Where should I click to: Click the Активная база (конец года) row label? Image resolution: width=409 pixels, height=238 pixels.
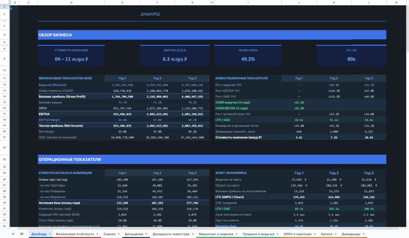[x=59, y=203]
